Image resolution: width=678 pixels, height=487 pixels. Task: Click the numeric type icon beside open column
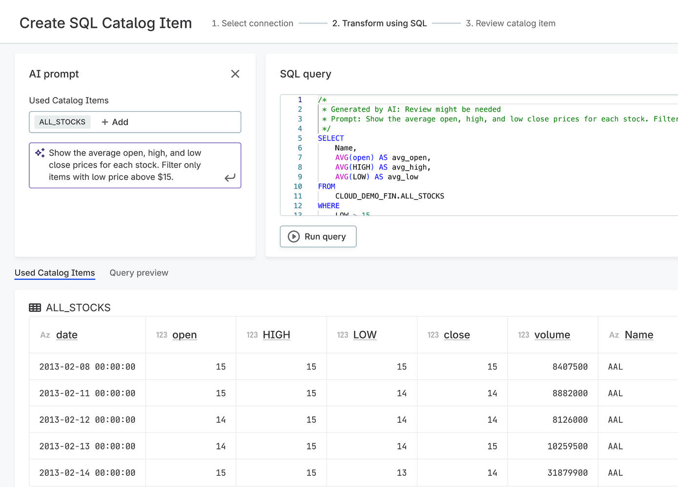(x=162, y=335)
